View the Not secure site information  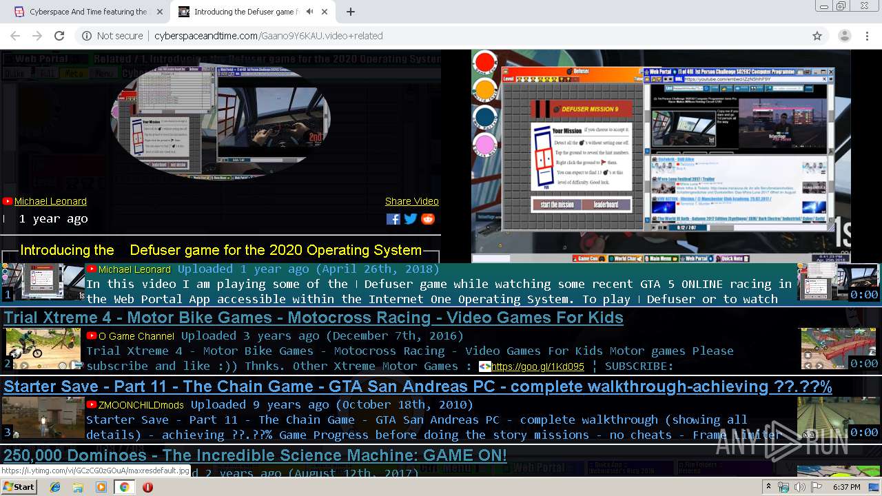tap(112, 36)
